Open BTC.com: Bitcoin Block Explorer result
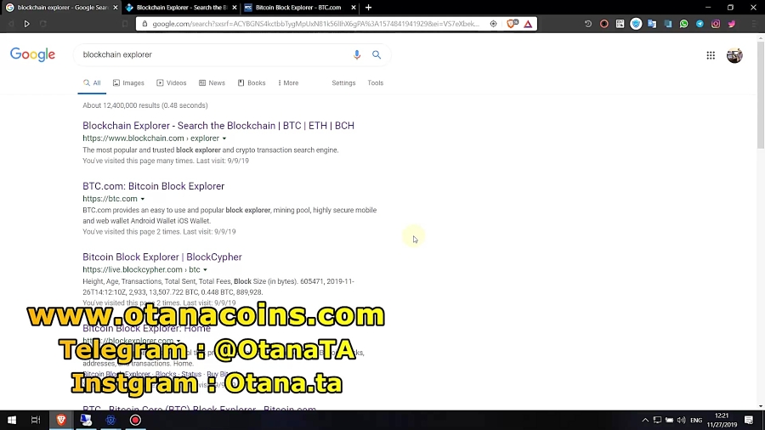The width and height of the screenshot is (765, 430). coord(153,186)
